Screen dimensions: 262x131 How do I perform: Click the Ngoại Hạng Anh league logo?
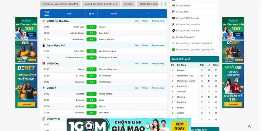(x=44, y=45)
